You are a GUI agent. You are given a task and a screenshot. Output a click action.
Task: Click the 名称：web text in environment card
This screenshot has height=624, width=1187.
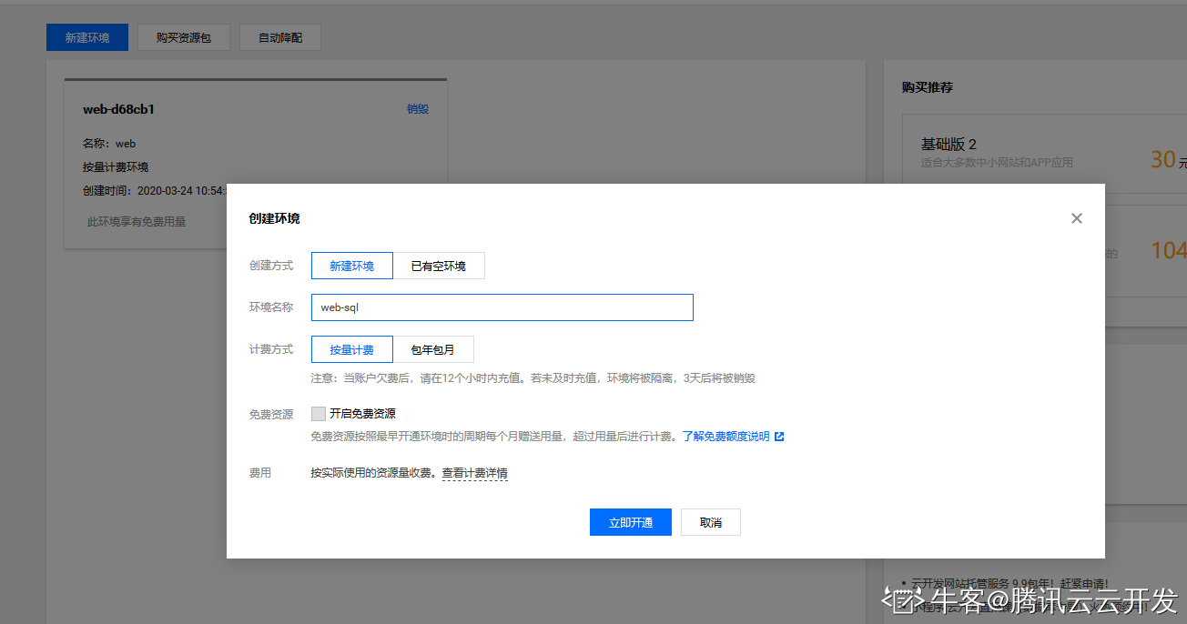[x=109, y=144]
